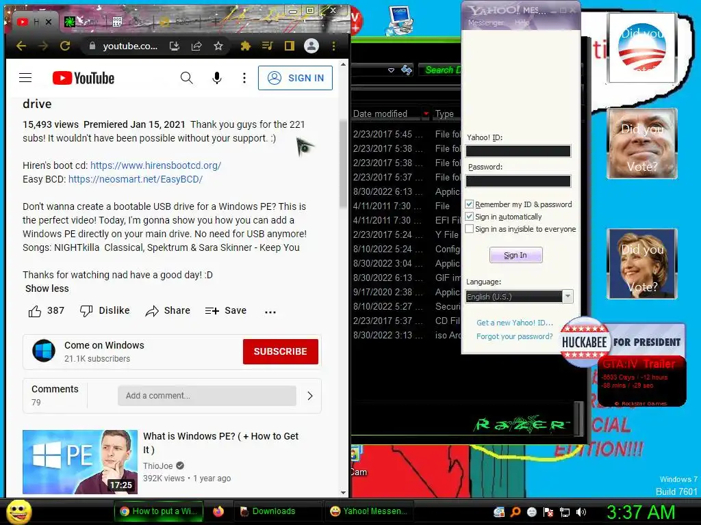Viewport: 701px width, 525px height.
Task: Open the Chrome profile avatar
Action: click(311, 46)
